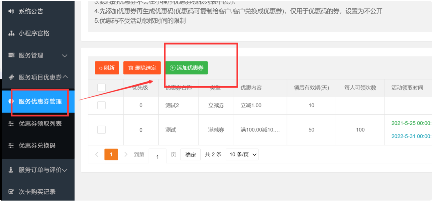Toggle the select-all checkbox in table header

click(101, 88)
